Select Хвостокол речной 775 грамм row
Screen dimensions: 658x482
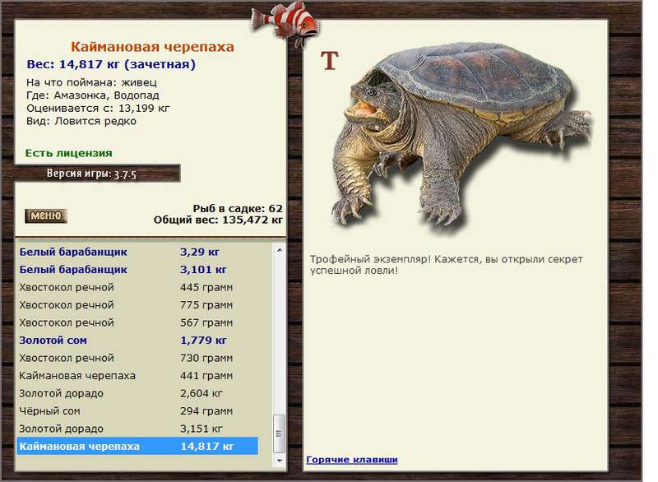pyautogui.click(x=137, y=305)
